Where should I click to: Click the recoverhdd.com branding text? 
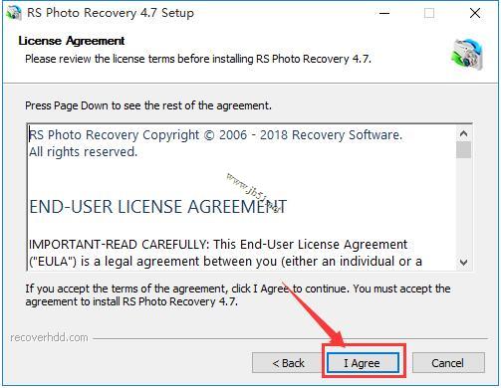click(x=49, y=337)
